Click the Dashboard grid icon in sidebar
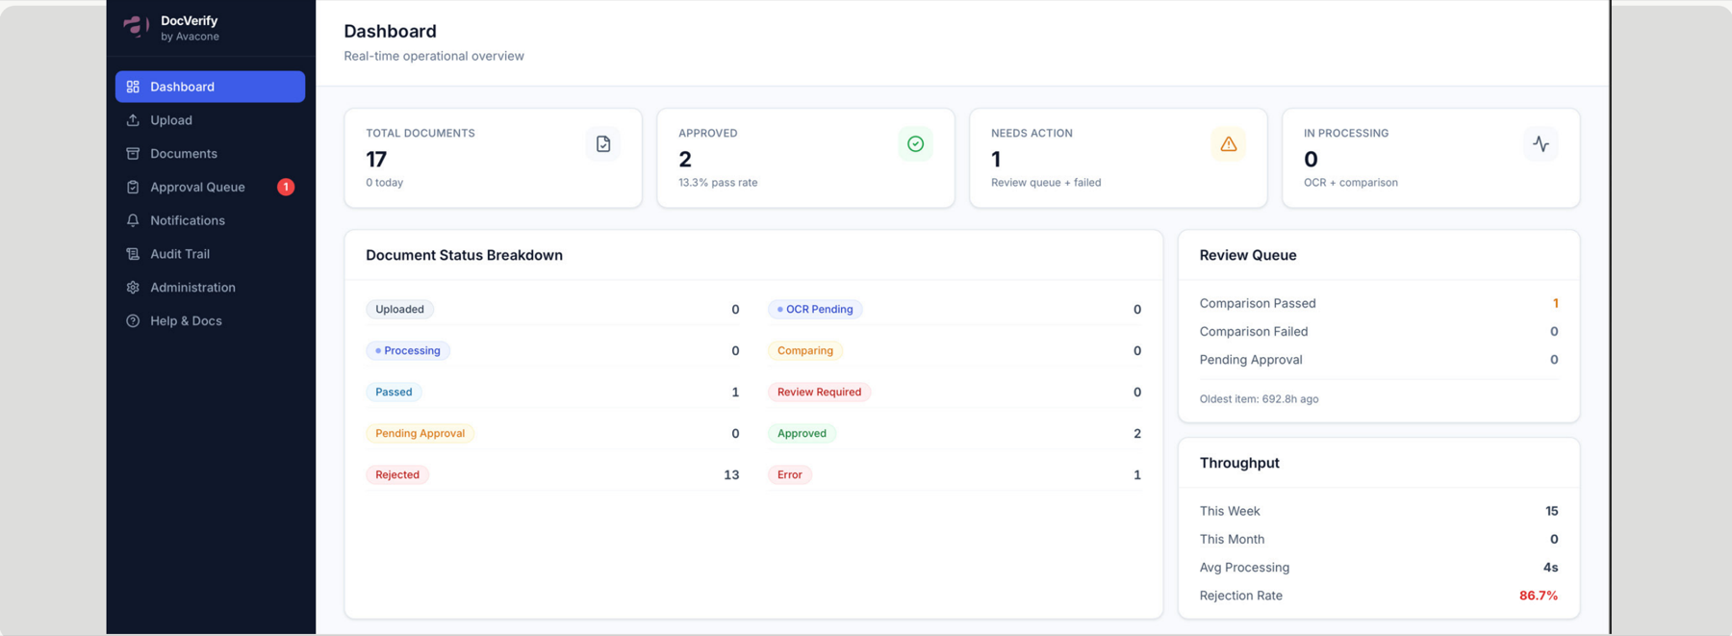1732x636 pixels. click(x=133, y=87)
